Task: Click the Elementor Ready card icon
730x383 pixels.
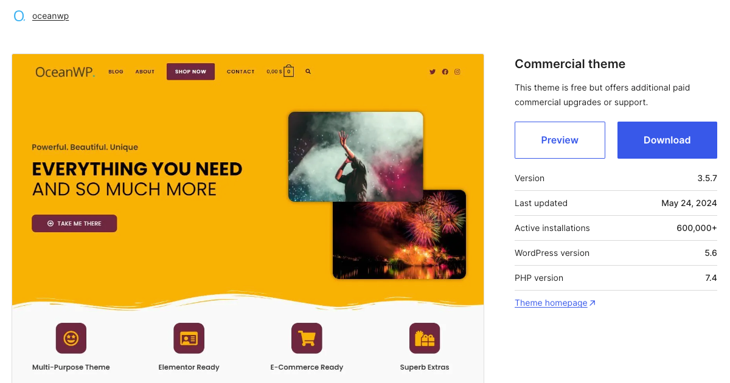Action: click(x=189, y=338)
